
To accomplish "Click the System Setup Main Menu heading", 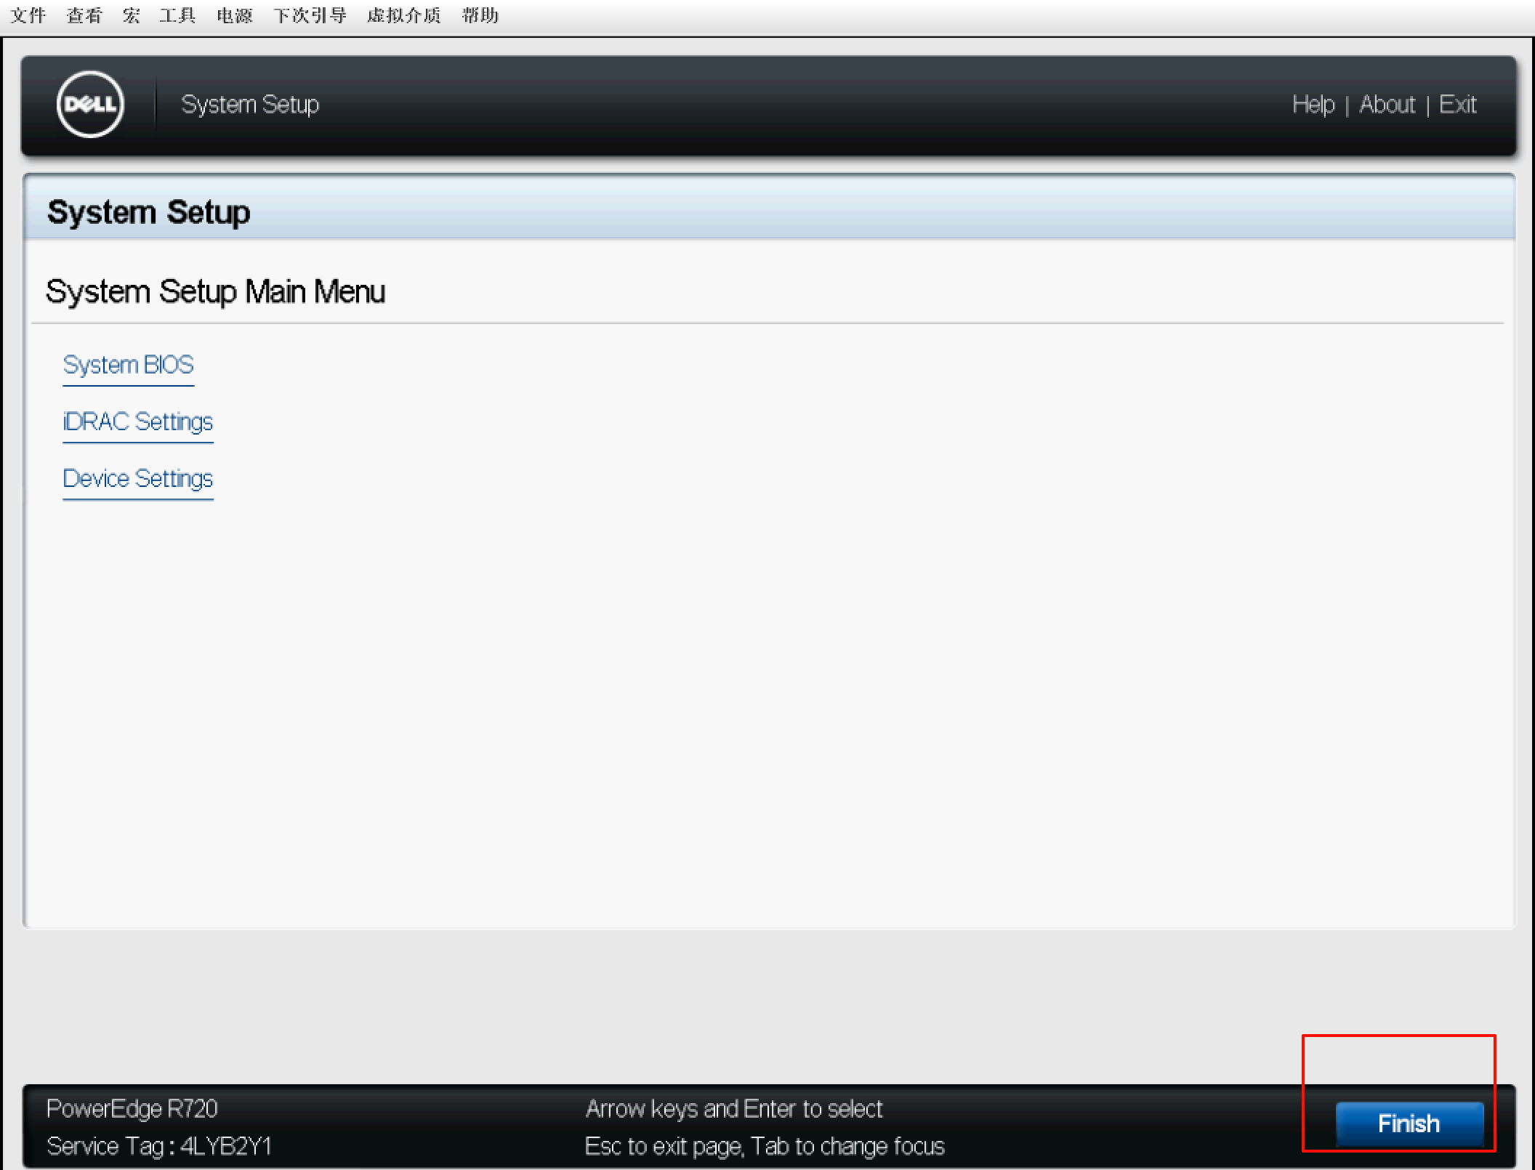I will click(x=215, y=291).
